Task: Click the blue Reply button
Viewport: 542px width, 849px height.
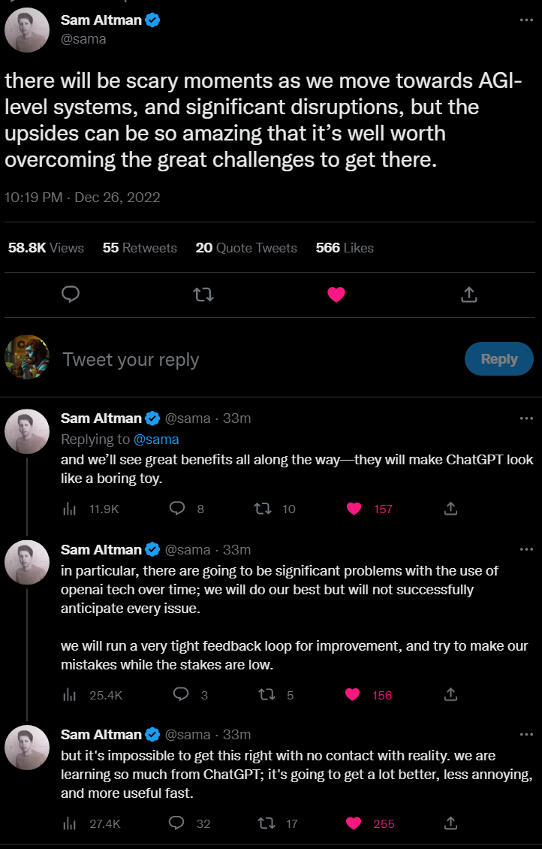Action: [x=499, y=358]
